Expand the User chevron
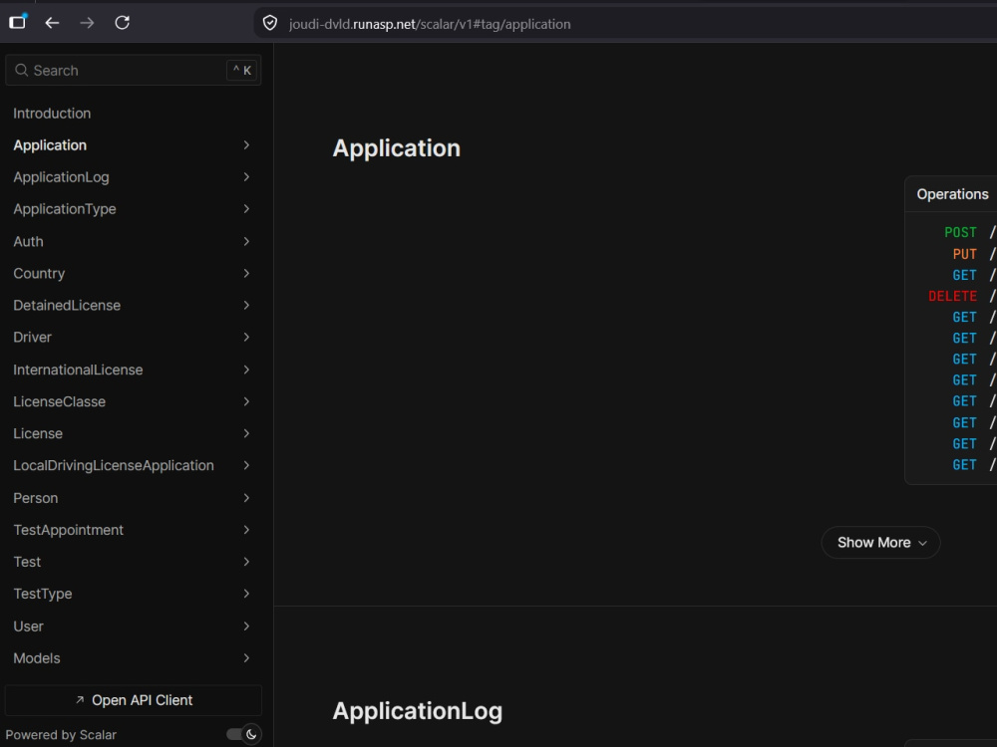The width and height of the screenshot is (997, 747). (246, 626)
